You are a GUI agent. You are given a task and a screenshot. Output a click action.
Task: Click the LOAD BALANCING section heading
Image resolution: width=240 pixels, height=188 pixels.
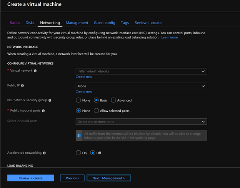[20, 166]
